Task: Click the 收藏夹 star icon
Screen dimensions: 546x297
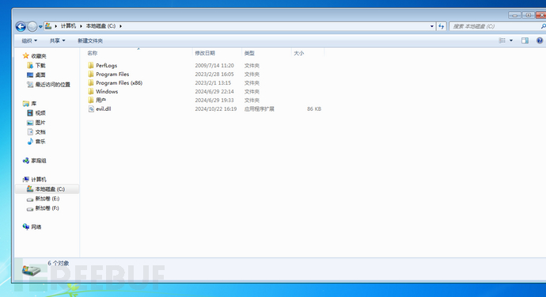Action: coord(26,55)
